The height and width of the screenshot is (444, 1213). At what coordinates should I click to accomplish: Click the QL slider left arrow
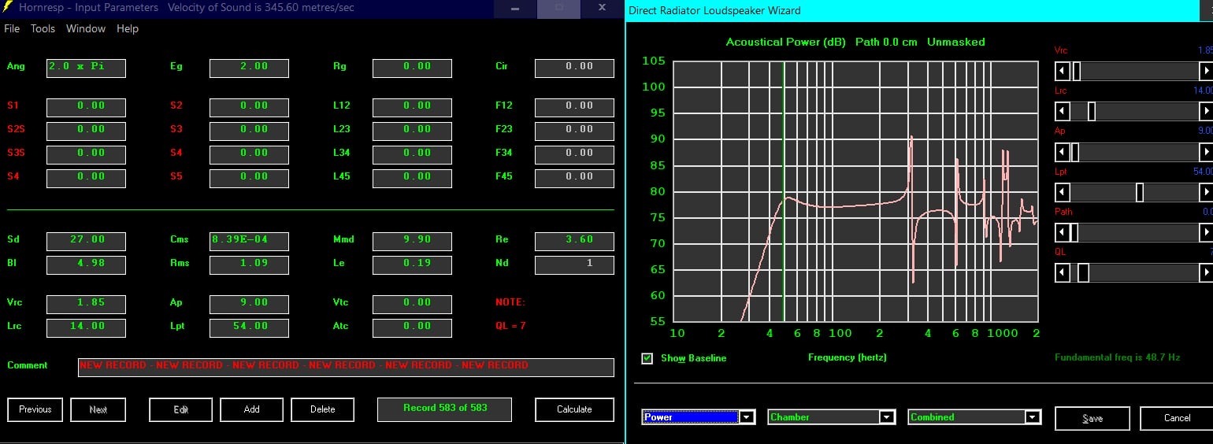coord(1063,272)
